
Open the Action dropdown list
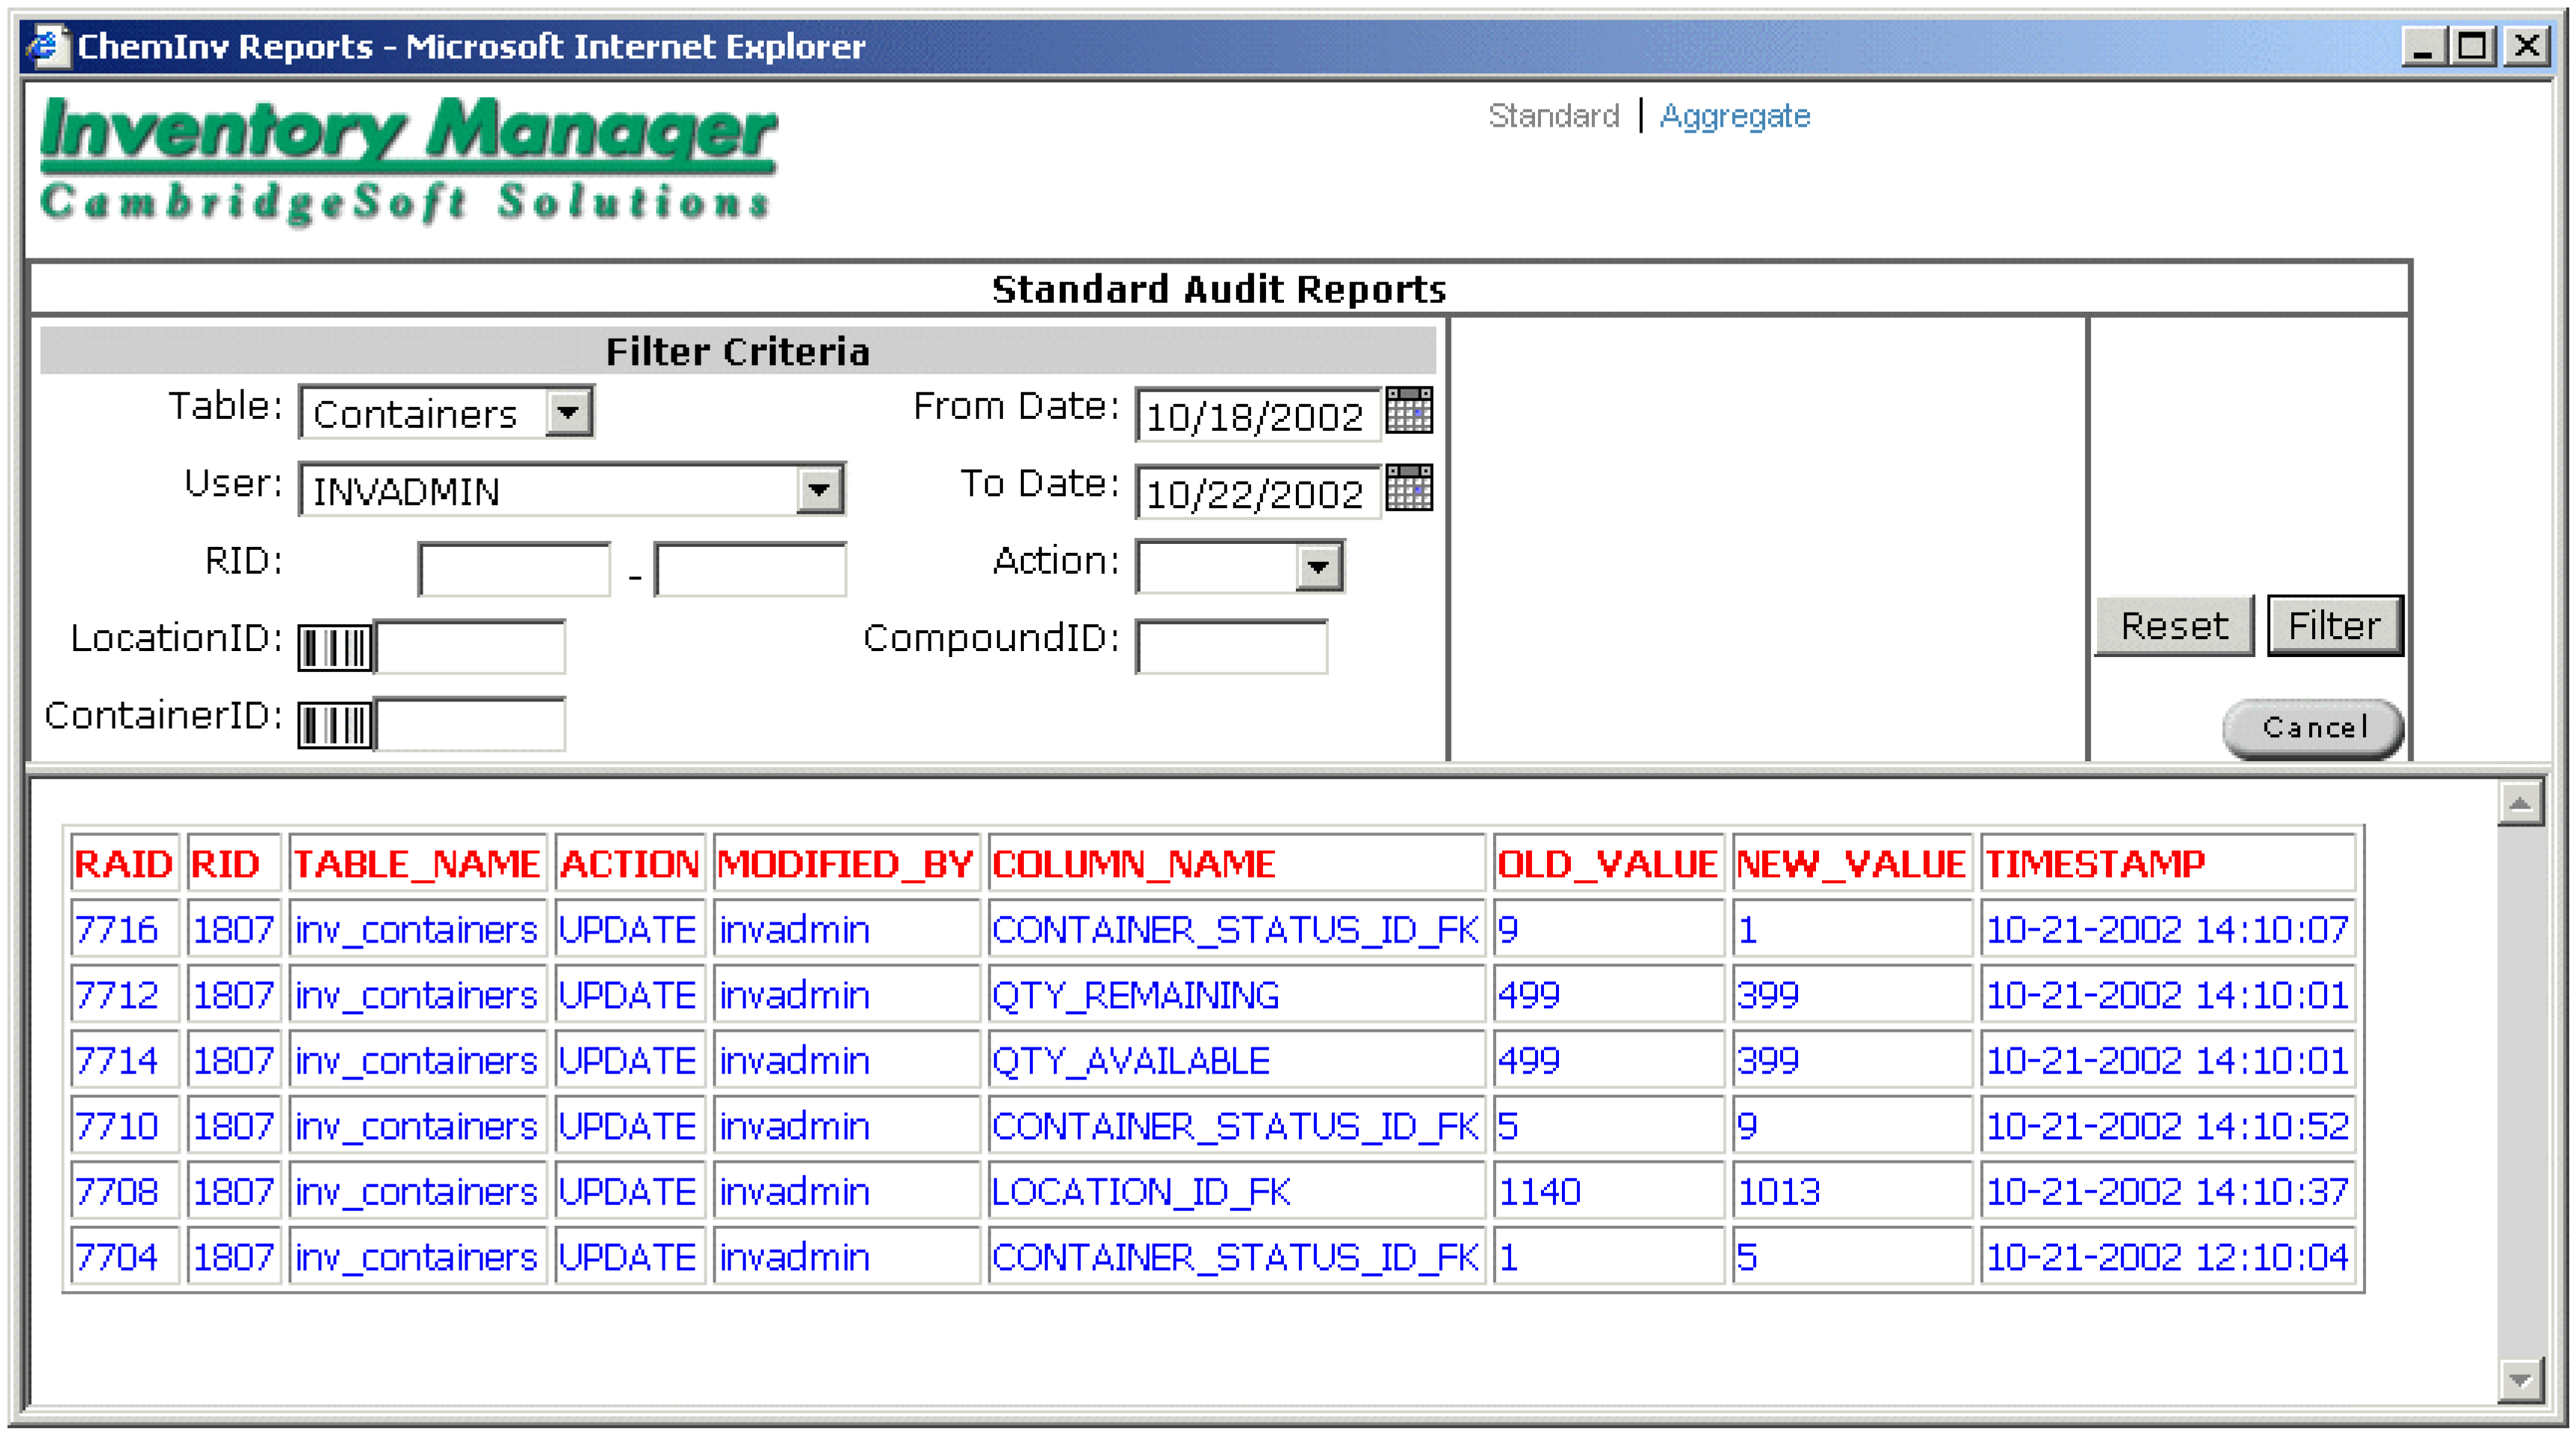(1318, 568)
